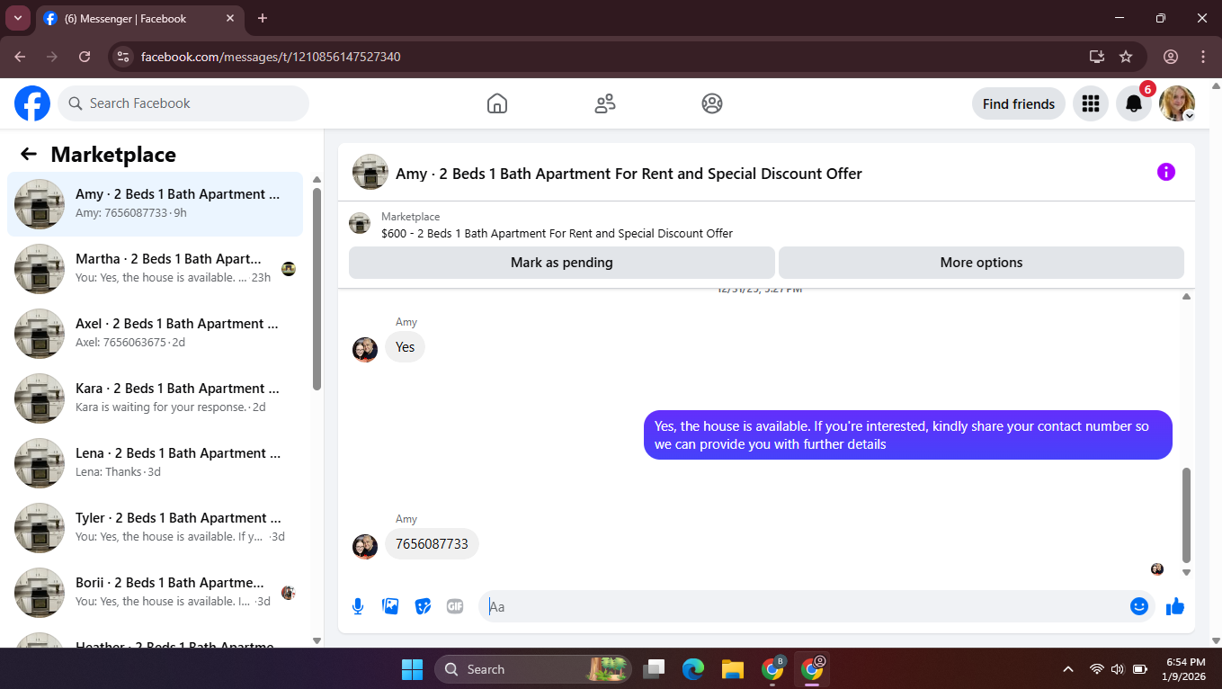Open the Facebook menu grid icon
Viewport: 1222px width, 689px height.
(1091, 103)
